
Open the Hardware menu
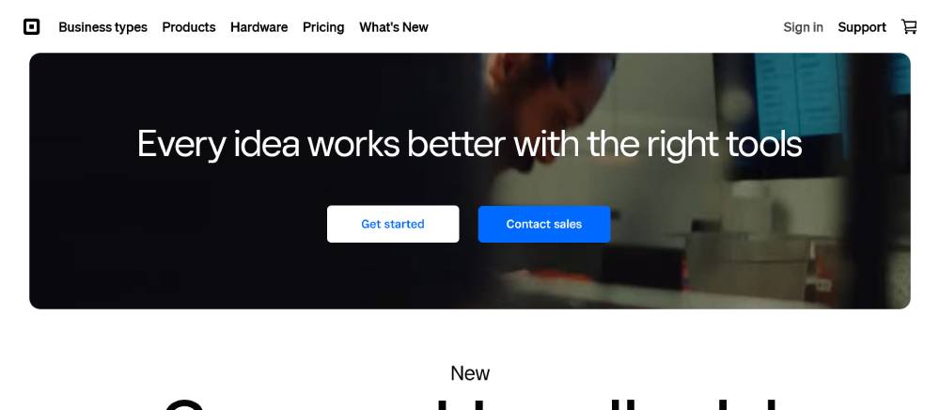(259, 27)
